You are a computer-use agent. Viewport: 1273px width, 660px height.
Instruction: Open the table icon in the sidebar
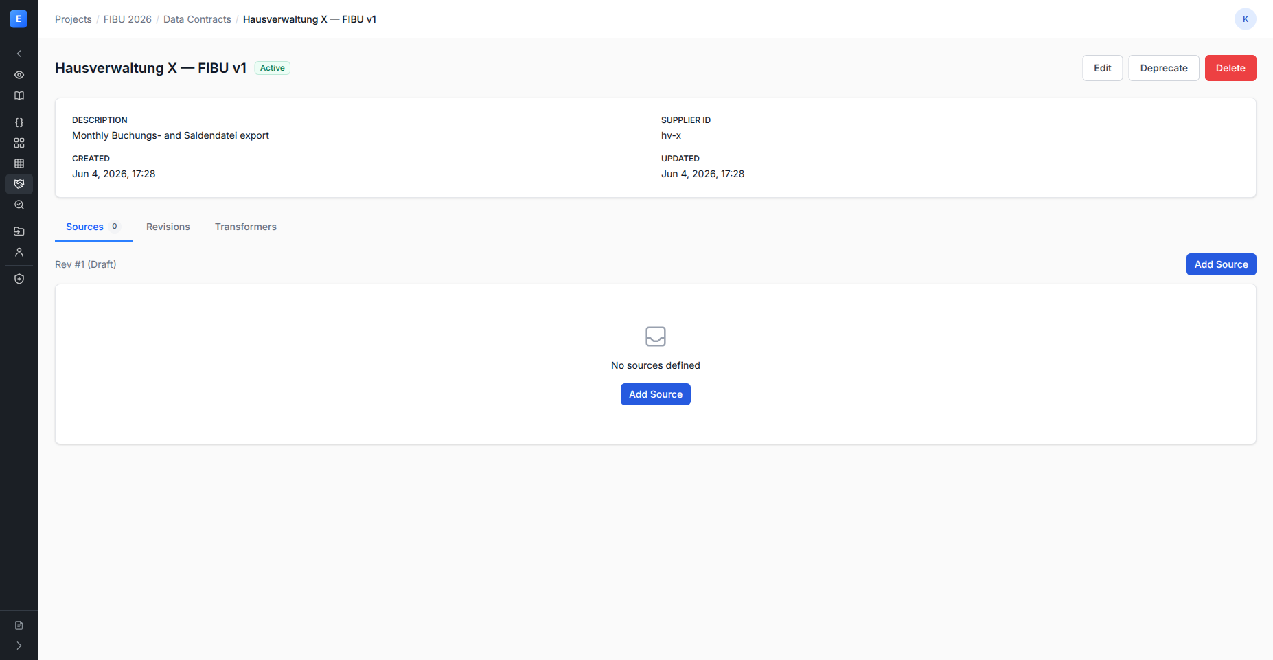point(19,163)
